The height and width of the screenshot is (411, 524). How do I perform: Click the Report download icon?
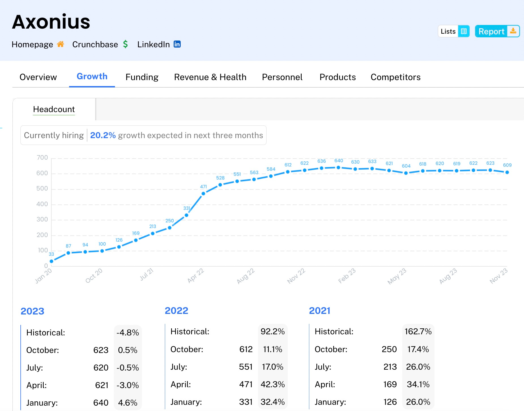(x=513, y=31)
